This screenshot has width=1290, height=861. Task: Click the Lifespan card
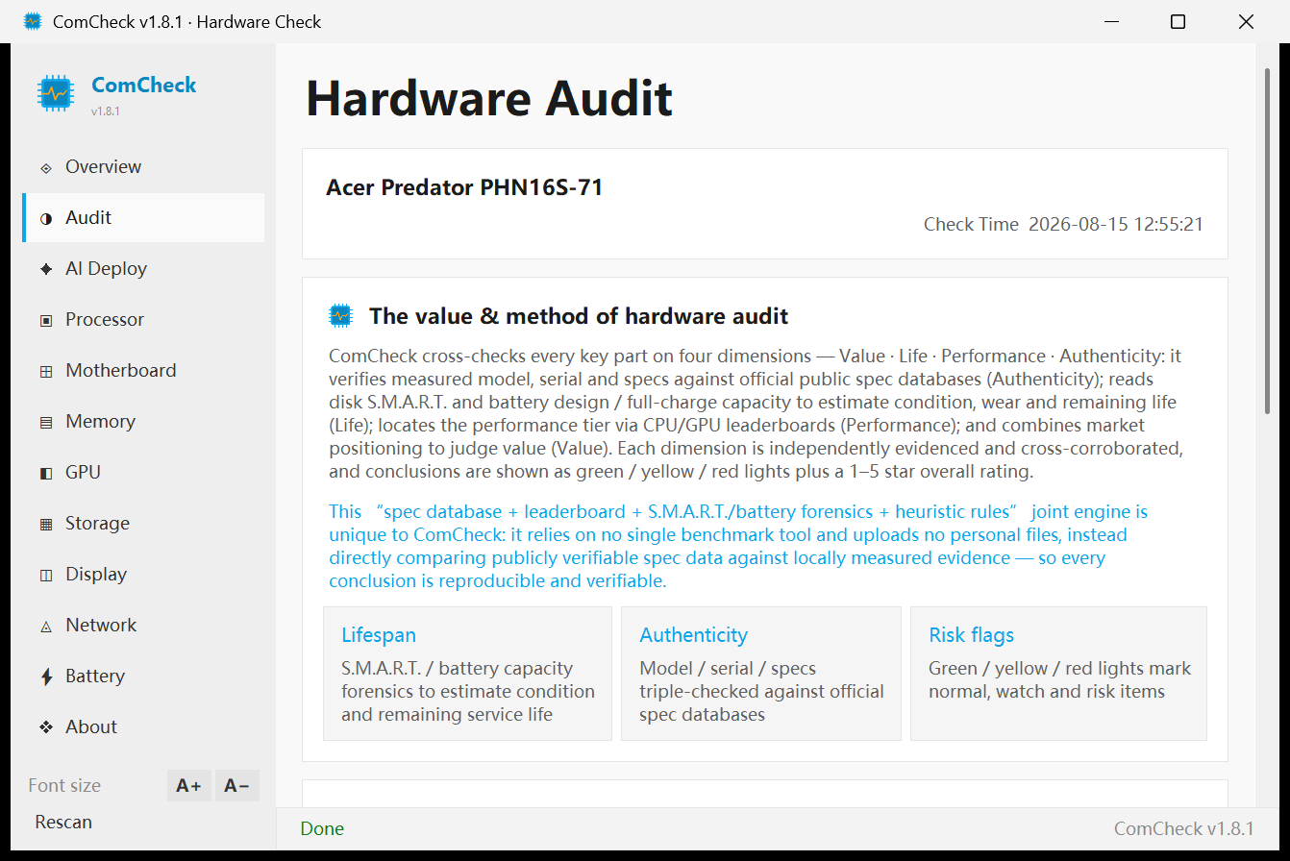467,674
